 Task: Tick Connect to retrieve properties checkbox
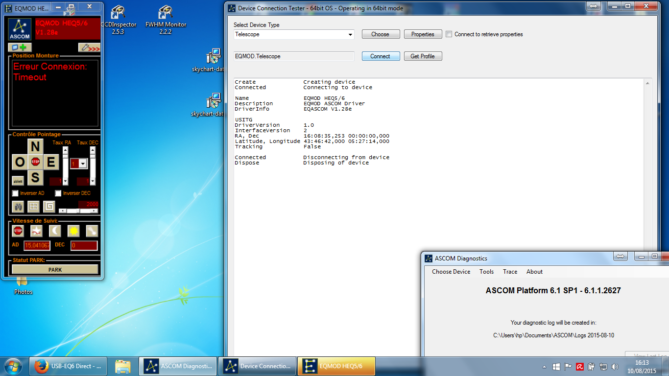click(449, 34)
